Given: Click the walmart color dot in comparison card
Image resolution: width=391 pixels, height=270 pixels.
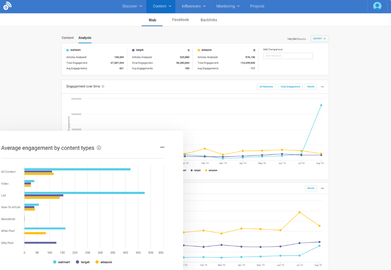Looking at the screenshot, I should [x=68, y=50].
